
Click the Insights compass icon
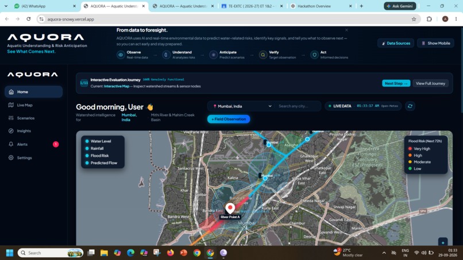point(11,131)
